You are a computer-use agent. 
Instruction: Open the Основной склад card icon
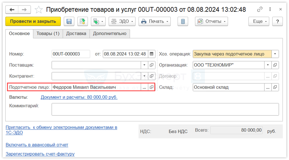click(275, 87)
